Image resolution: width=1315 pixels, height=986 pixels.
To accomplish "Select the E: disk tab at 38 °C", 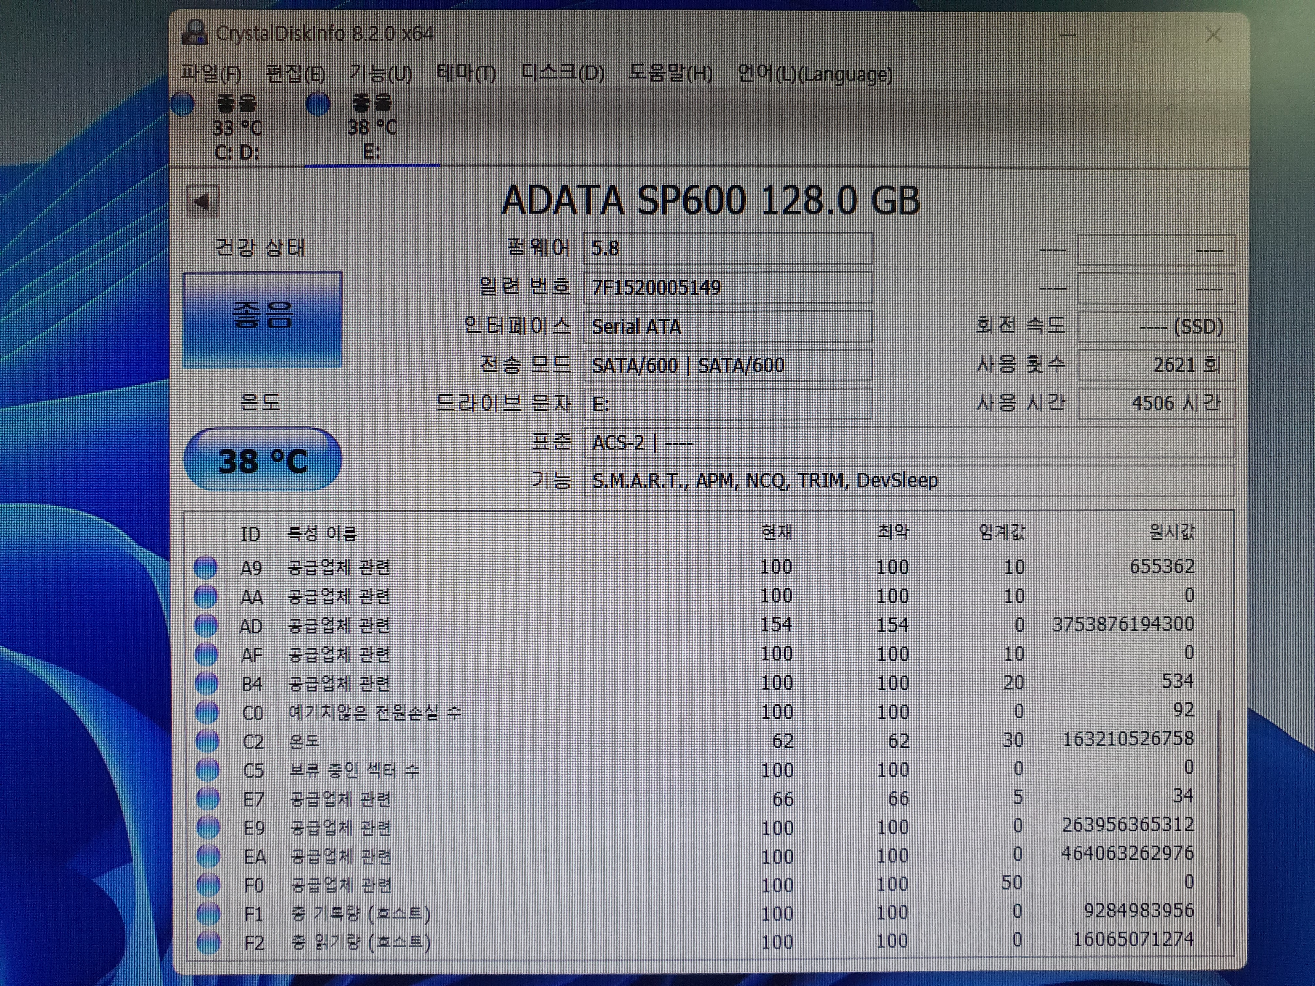I will 371,127.
